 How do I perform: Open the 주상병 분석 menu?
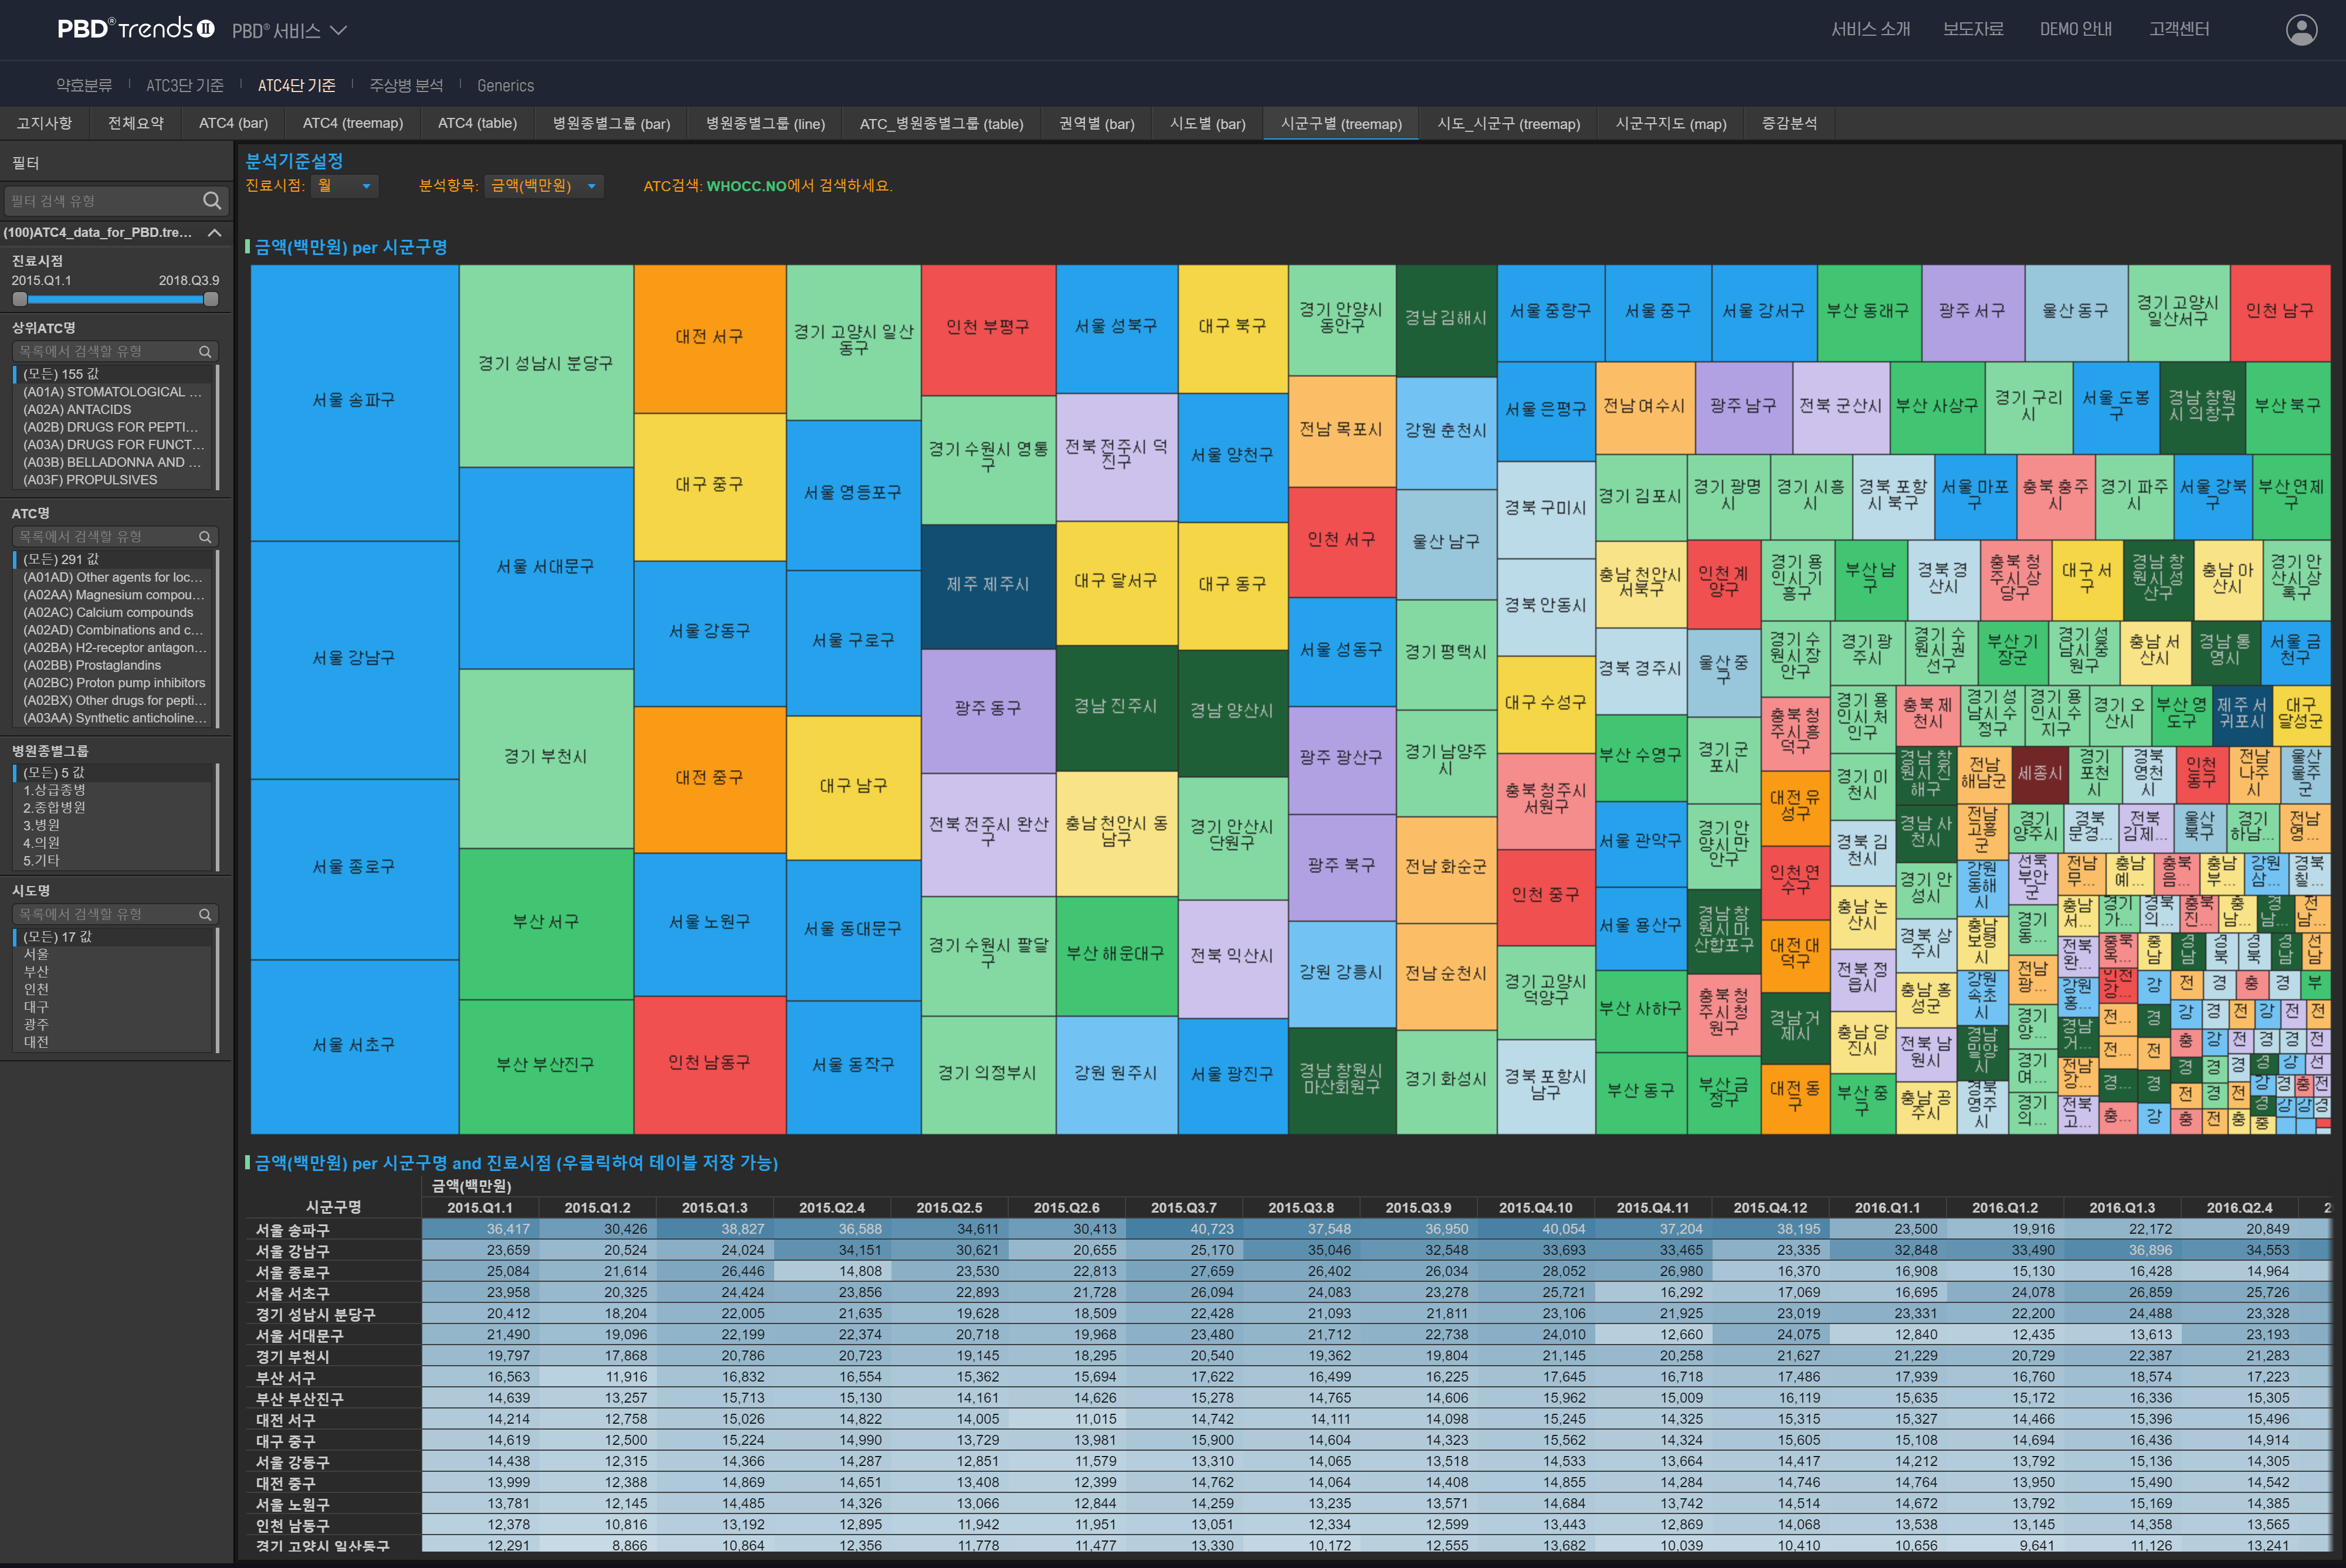(406, 86)
